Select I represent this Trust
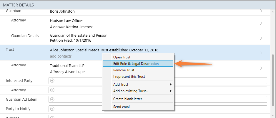 pos(138,77)
